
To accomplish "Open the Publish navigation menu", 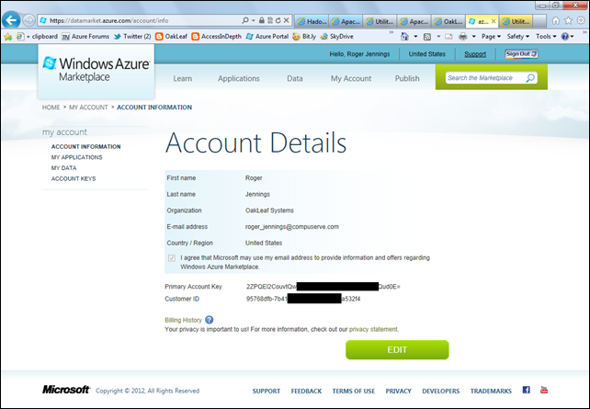I will click(407, 78).
